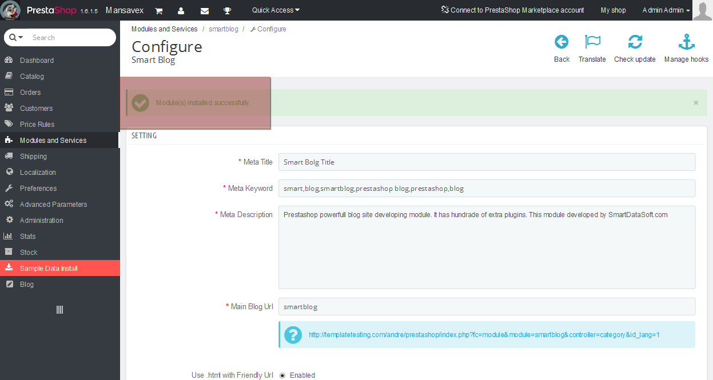Click the Catalog book icon in sidebar

tap(9, 76)
